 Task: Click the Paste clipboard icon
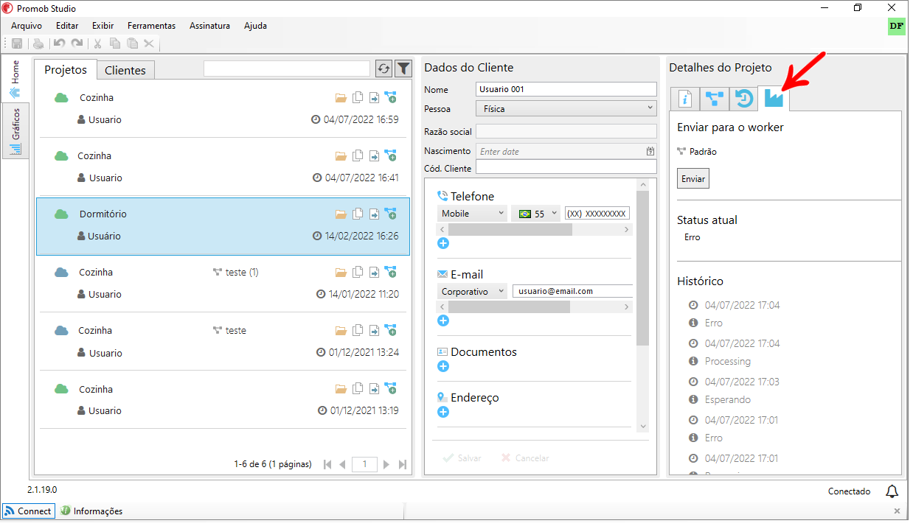[x=132, y=44]
